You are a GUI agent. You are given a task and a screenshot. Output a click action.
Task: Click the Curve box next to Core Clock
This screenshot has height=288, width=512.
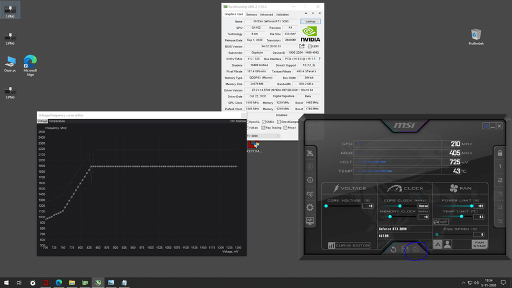(x=423, y=206)
